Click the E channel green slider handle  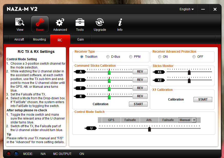(109, 81)
